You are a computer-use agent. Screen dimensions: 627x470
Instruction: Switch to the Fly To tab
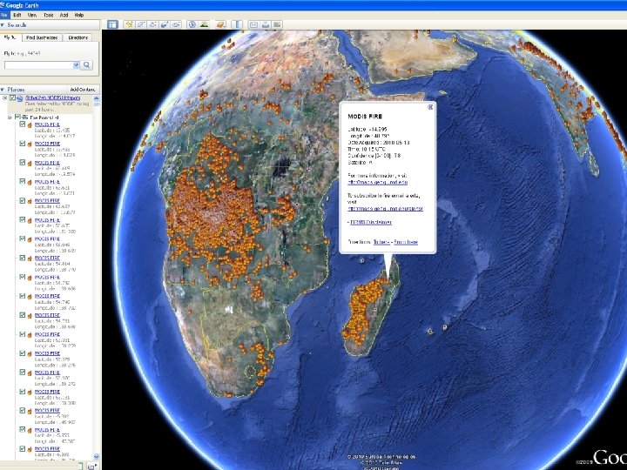[10, 37]
